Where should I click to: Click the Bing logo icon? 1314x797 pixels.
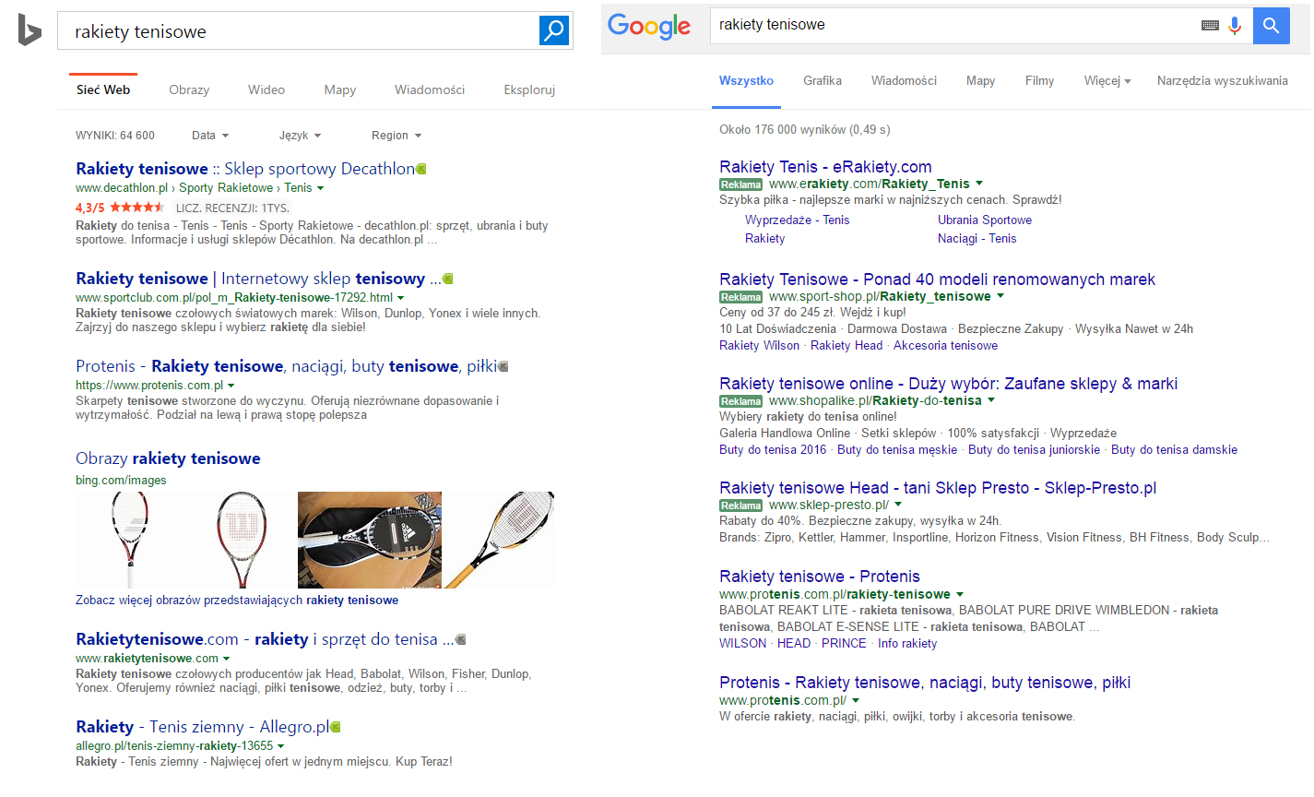pos(30,30)
